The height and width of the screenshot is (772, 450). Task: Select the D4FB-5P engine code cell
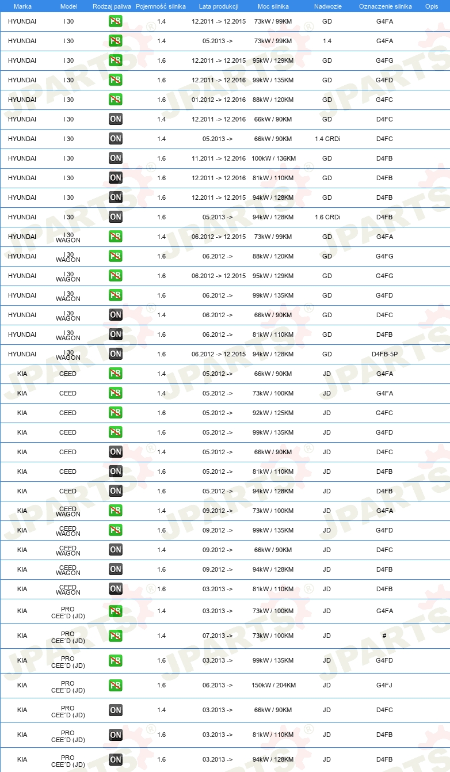click(x=384, y=354)
